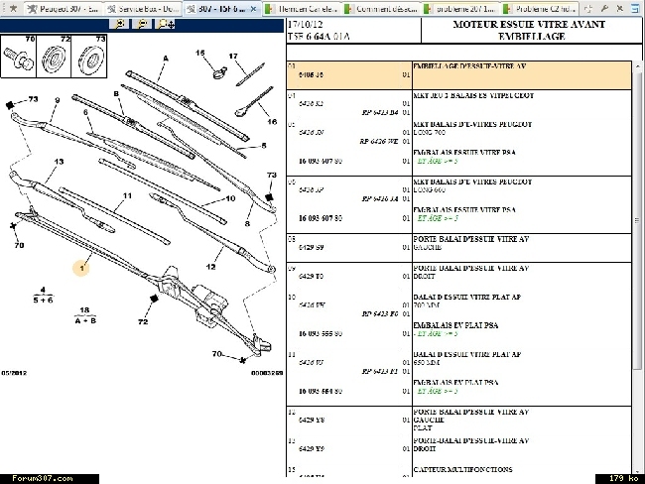Click part number 6429 T0
The width and height of the screenshot is (645, 484).
(x=311, y=276)
